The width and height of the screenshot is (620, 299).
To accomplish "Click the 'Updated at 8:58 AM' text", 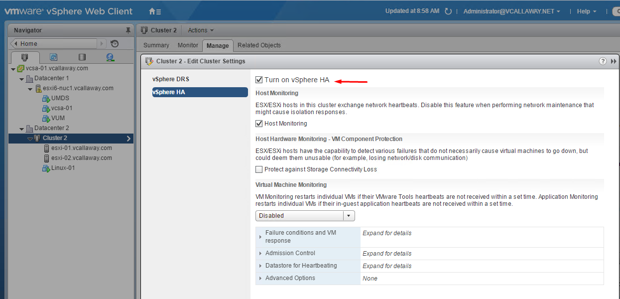I will coord(412,11).
